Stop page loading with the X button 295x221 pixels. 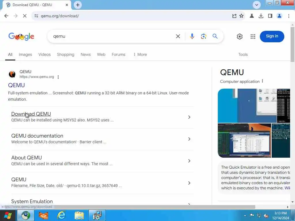[25, 16]
